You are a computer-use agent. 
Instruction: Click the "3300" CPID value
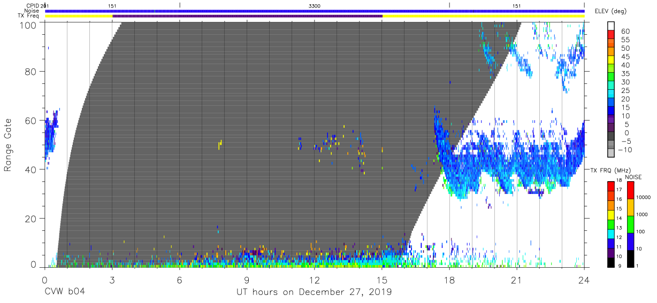(x=315, y=5)
